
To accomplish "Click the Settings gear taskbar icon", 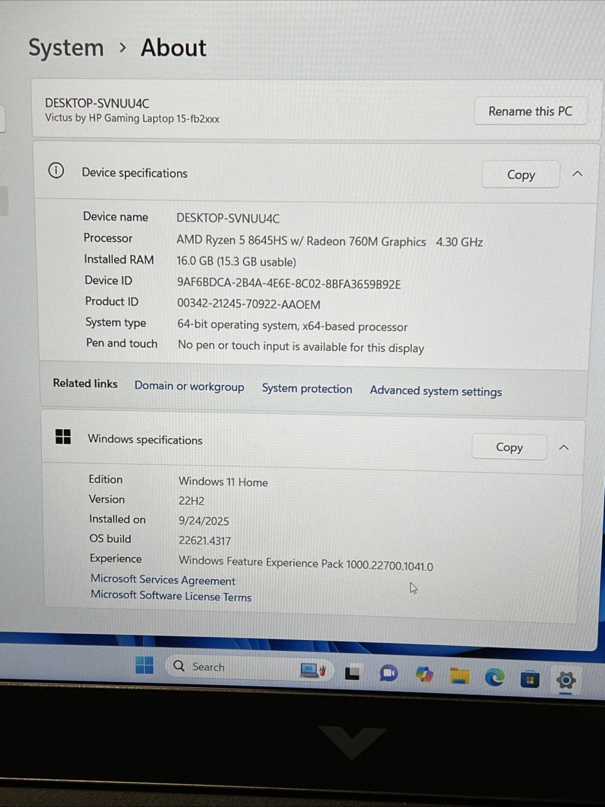I will (x=566, y=680).
